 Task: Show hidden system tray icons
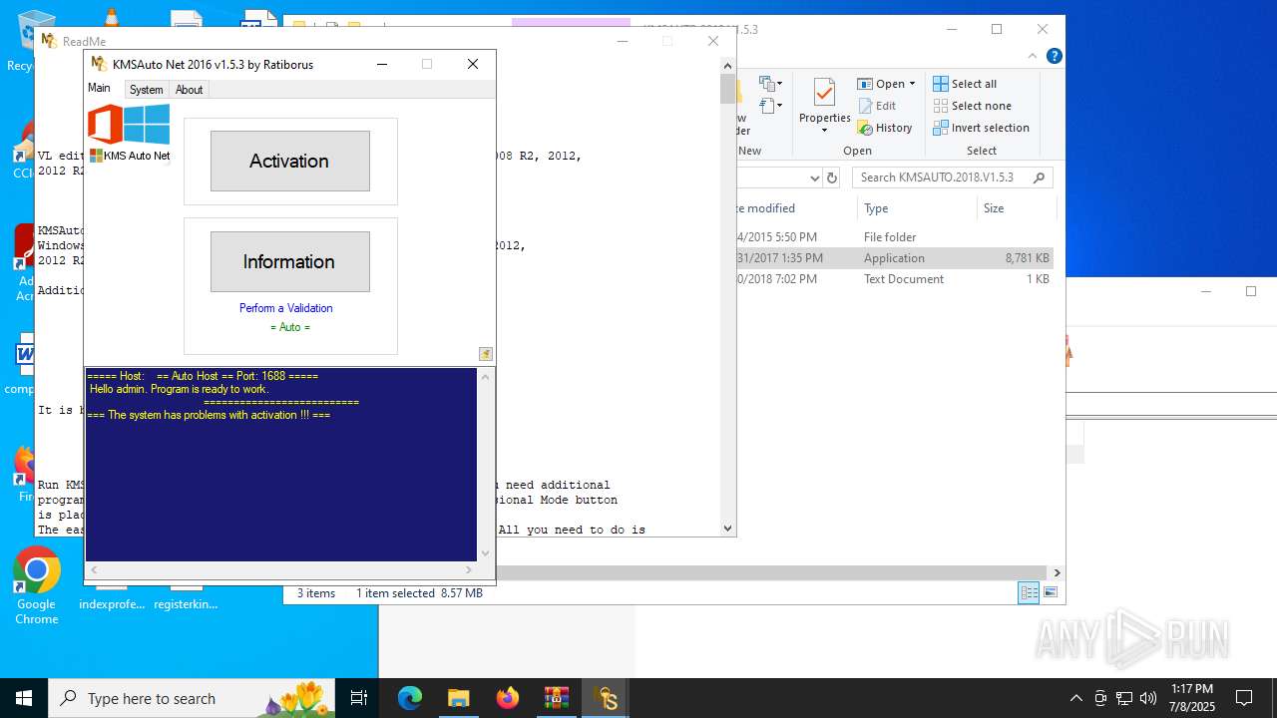1076,698
